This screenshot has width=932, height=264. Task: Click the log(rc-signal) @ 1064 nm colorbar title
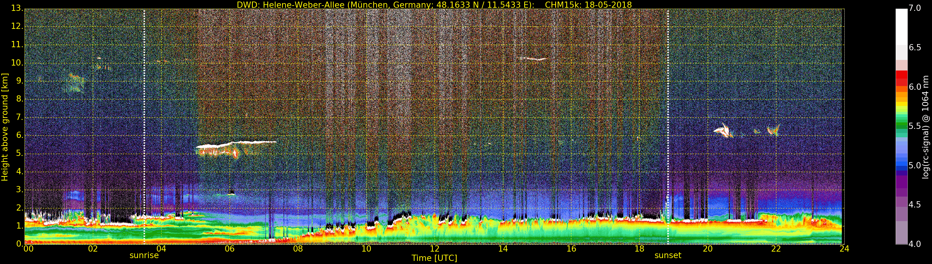(925, 127)
